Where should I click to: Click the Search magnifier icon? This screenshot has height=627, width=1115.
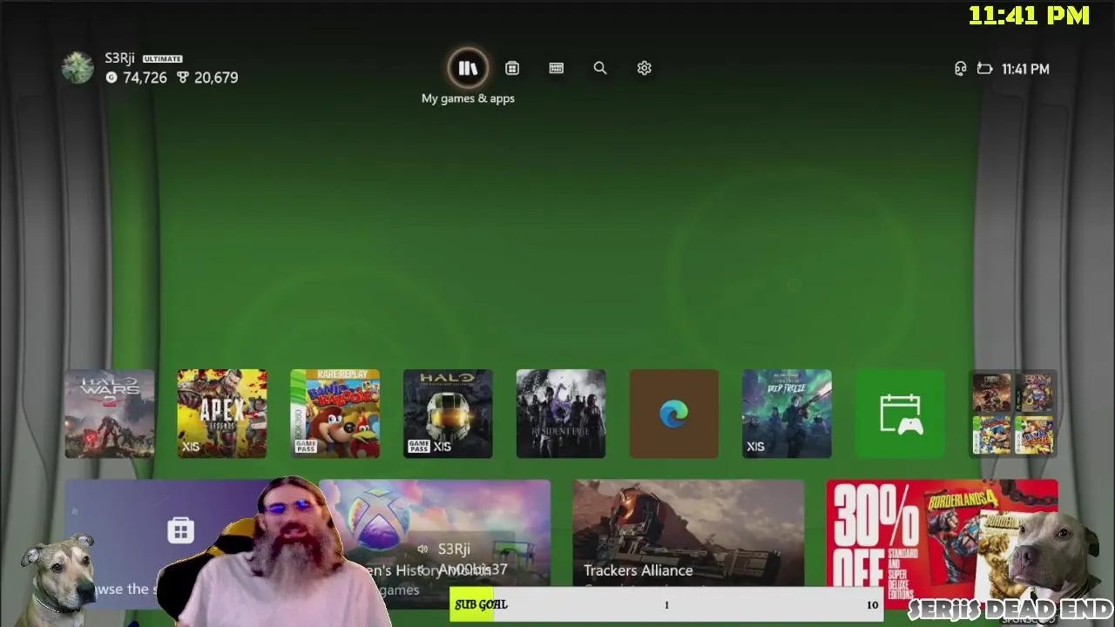click(x=600, y=68)
